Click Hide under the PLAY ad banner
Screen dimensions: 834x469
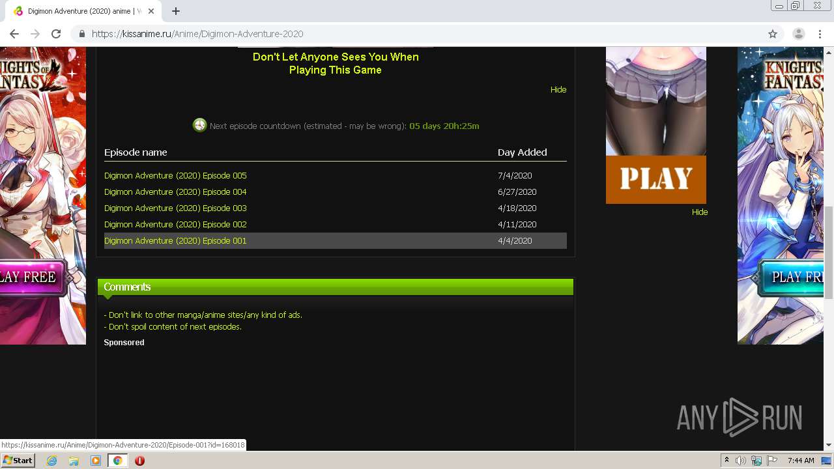[700, 212]
